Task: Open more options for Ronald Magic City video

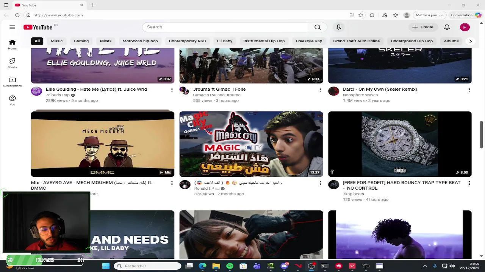Action: (x=321, y=183)
